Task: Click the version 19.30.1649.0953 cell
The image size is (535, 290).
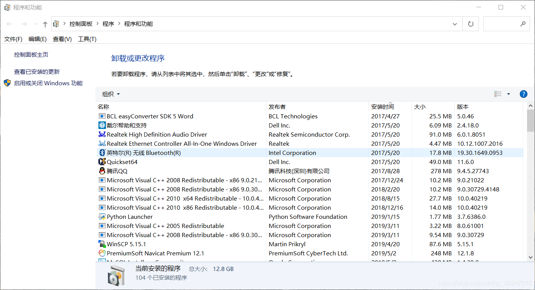Action: (x=480, y=153)
